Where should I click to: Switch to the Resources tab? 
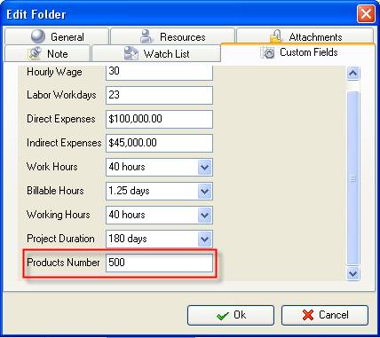click(x=172, y=36)
